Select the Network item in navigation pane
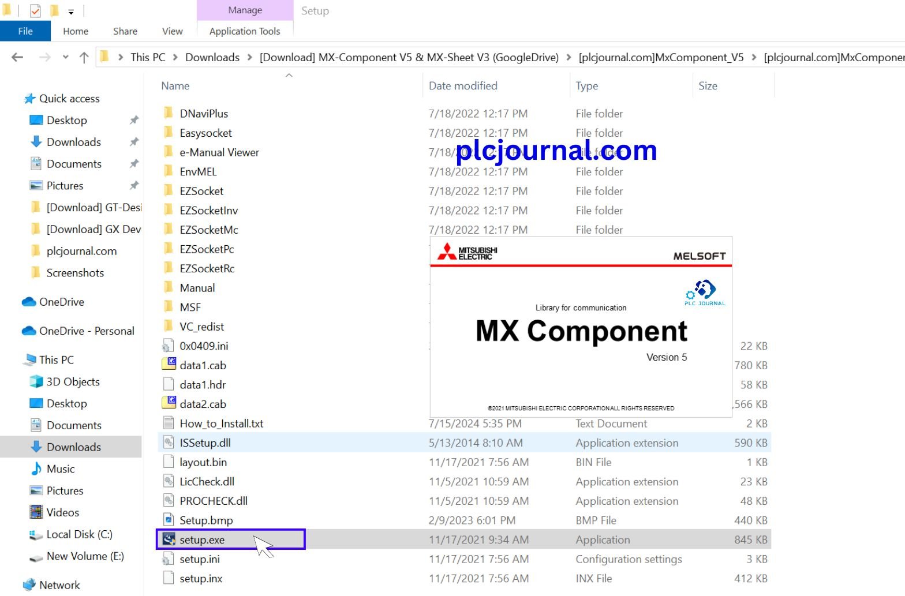Viewport: 905px width, 596px height. 59,585
